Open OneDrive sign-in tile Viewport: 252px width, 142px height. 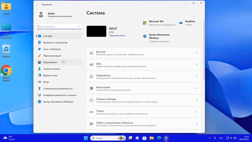(x=187, y=23)
